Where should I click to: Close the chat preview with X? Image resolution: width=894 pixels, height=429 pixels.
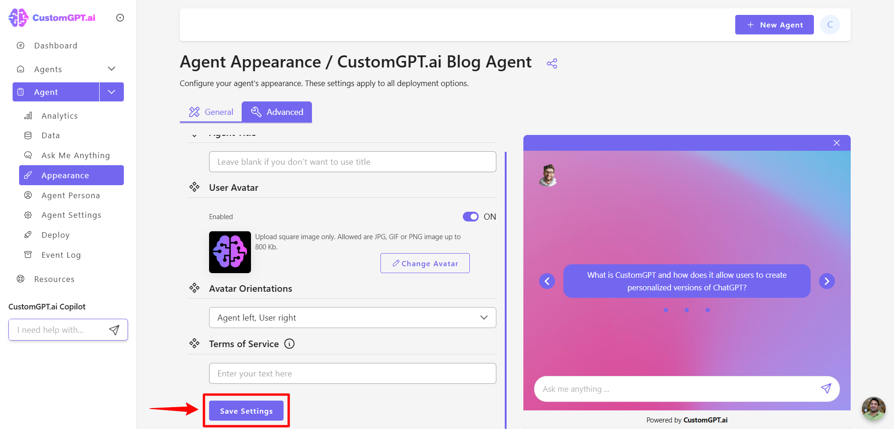(837, 143)
